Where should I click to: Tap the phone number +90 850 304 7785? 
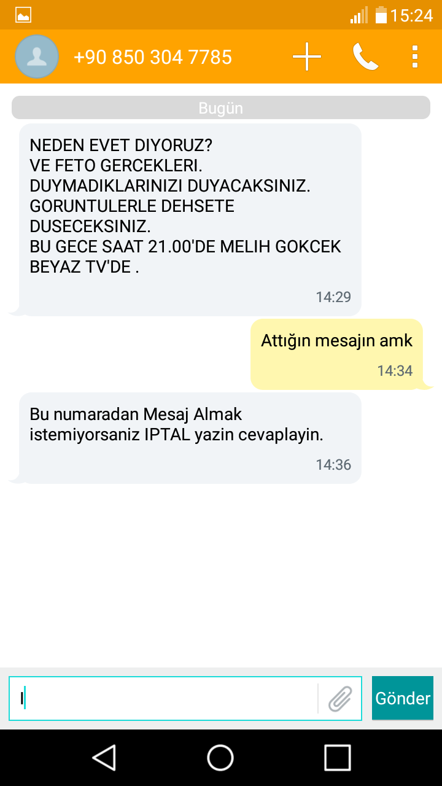[x=153, y=57]
